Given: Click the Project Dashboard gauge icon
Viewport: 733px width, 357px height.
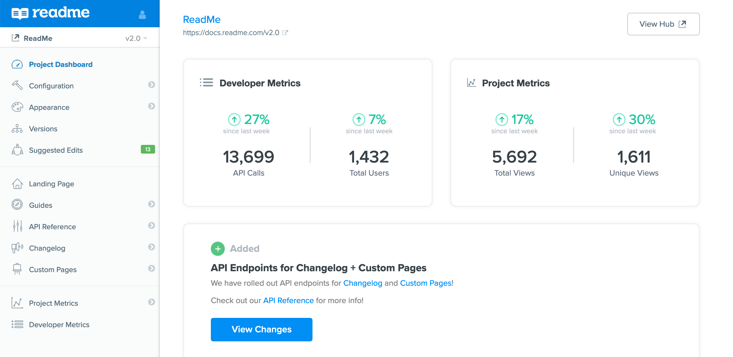Looking at the screenshot, I should 17,64.
